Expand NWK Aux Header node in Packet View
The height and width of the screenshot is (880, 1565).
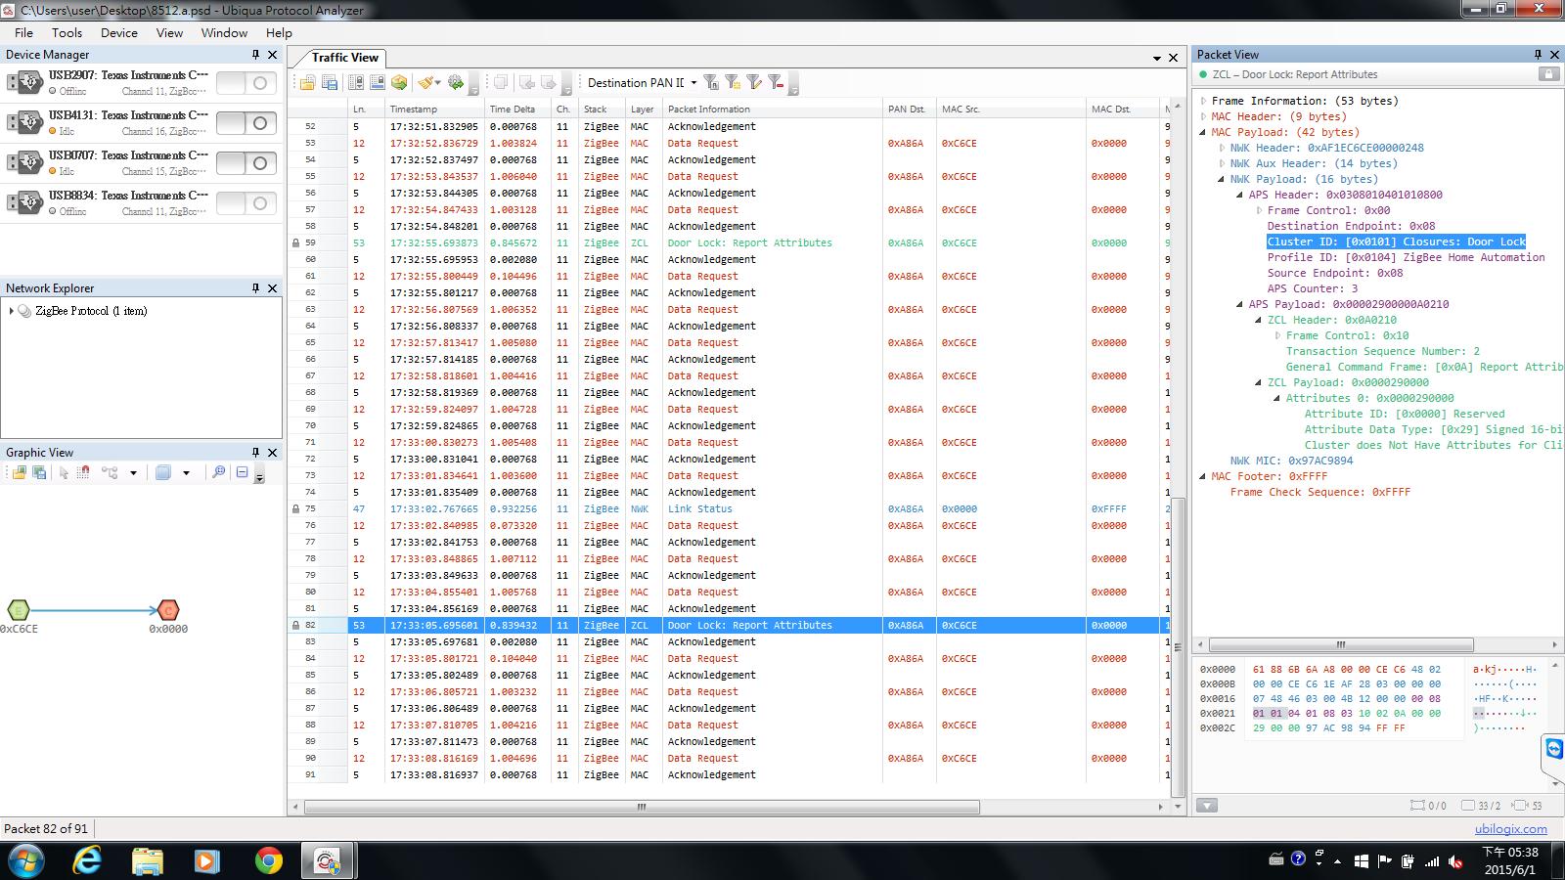click(1223, 163)
